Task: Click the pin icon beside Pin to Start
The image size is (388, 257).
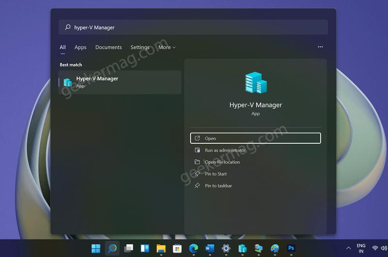Action: pos(197,174)
